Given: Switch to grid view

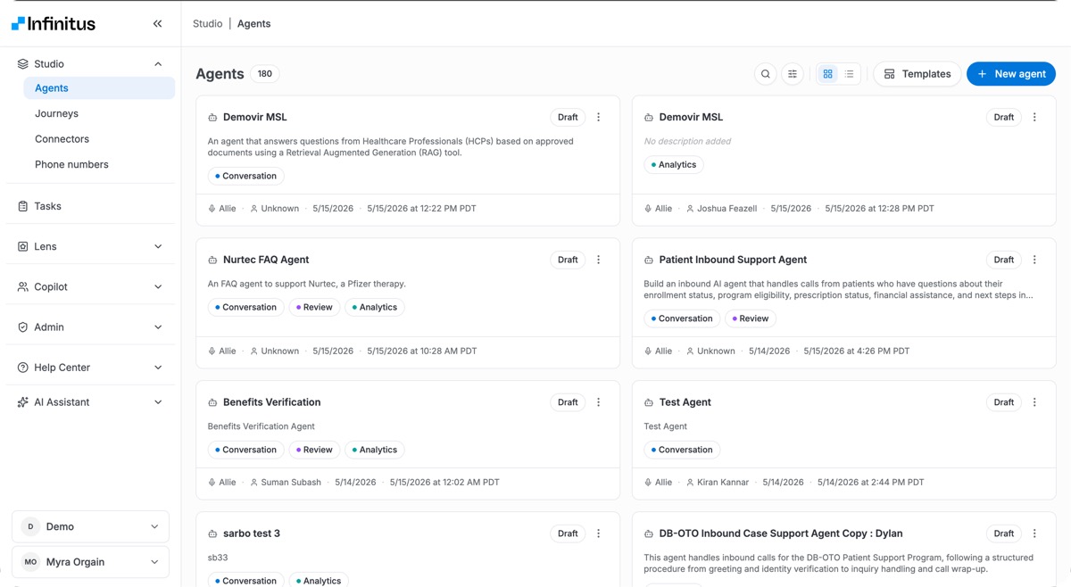Looking at the screenshot, I should [827, 74].
